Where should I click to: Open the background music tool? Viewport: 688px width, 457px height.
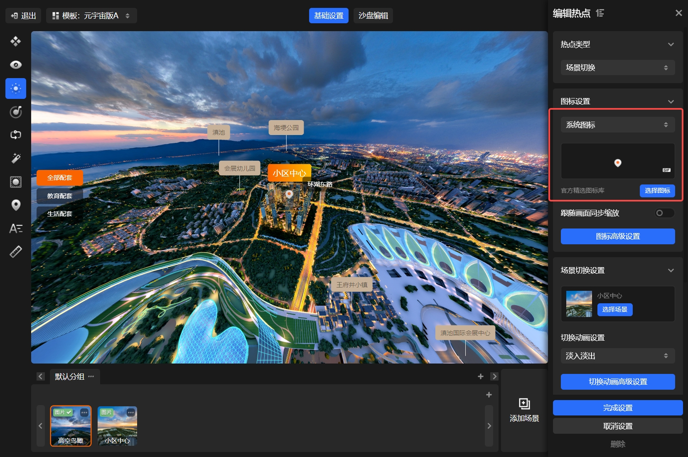pos(16,112)
